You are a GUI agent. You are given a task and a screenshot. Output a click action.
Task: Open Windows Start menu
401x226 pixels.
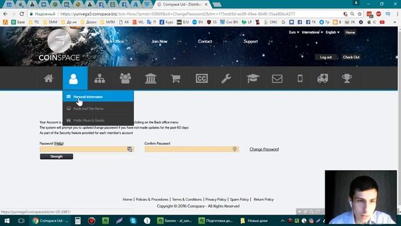[7, 220]
